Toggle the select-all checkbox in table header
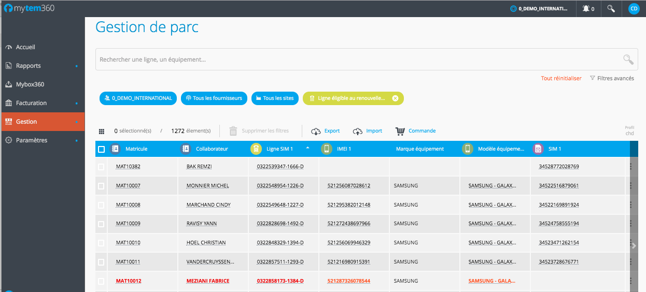The width and height of the screenshot is (646, 292). pos(101,149)
